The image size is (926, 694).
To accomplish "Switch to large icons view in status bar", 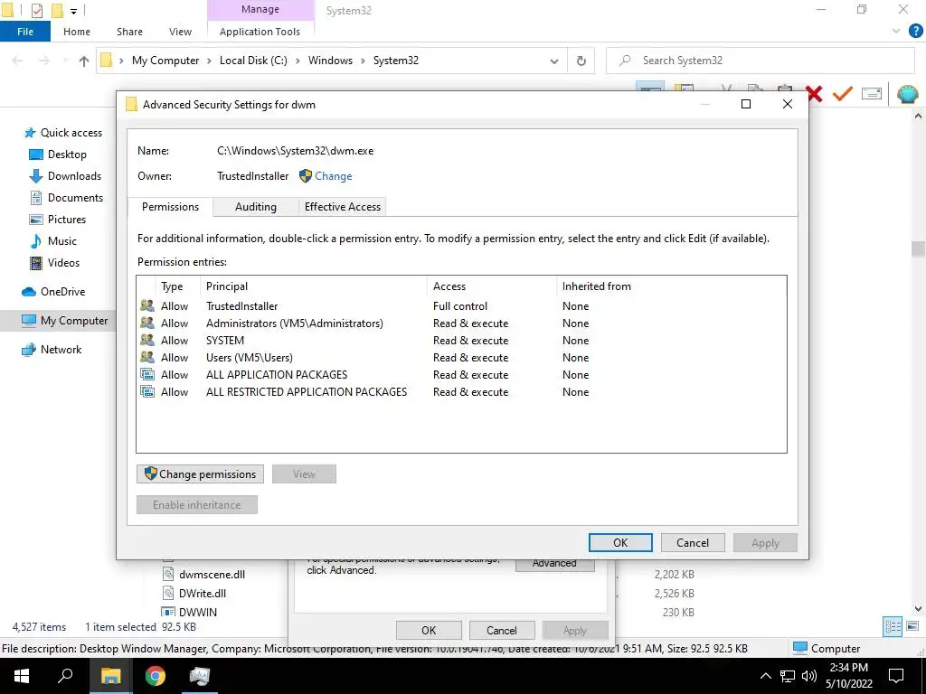I will (x=912, y=626).
